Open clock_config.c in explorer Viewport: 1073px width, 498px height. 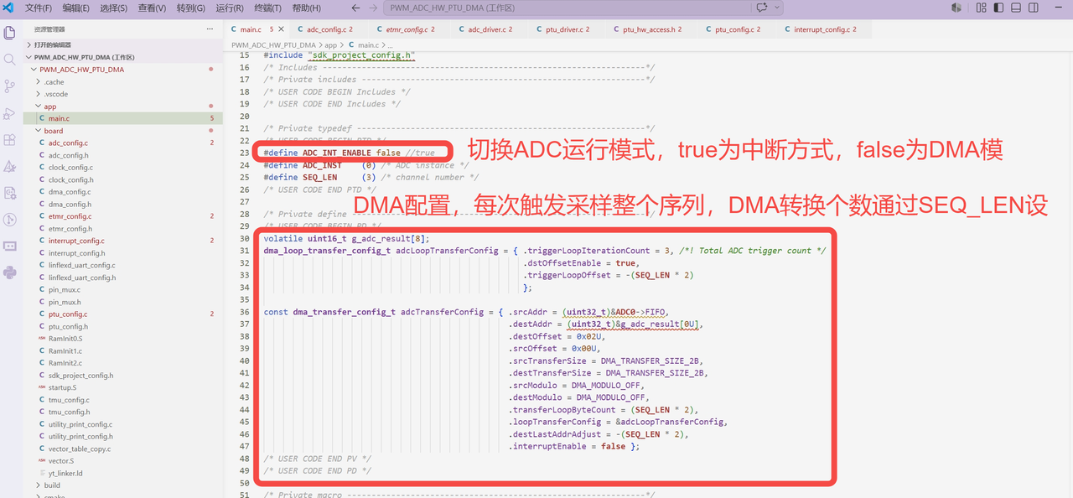click(x=123, y=168)
